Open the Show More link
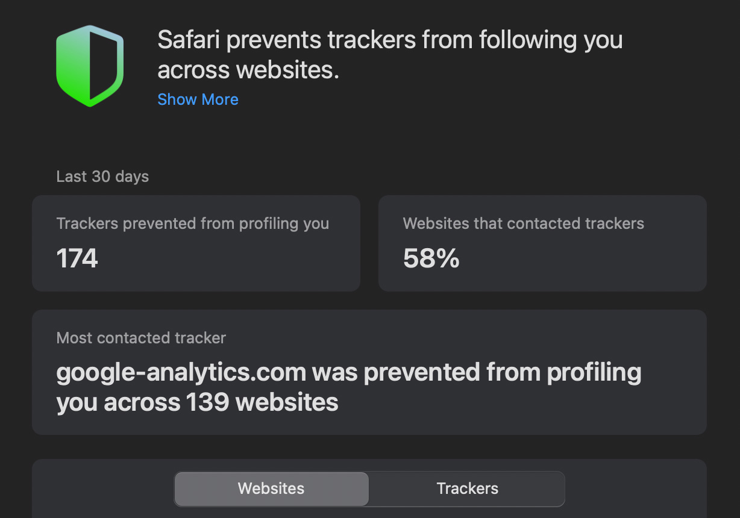 [x=198, y=99]
